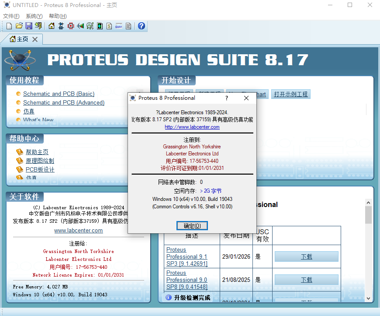Click the Home Page house toolbar icon
Image resolution: width=380 pixels, height=316 pixels.
tap(52, 26)
